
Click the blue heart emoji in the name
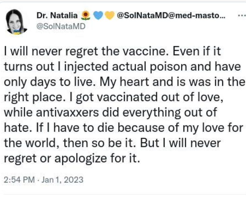(98, 15)
